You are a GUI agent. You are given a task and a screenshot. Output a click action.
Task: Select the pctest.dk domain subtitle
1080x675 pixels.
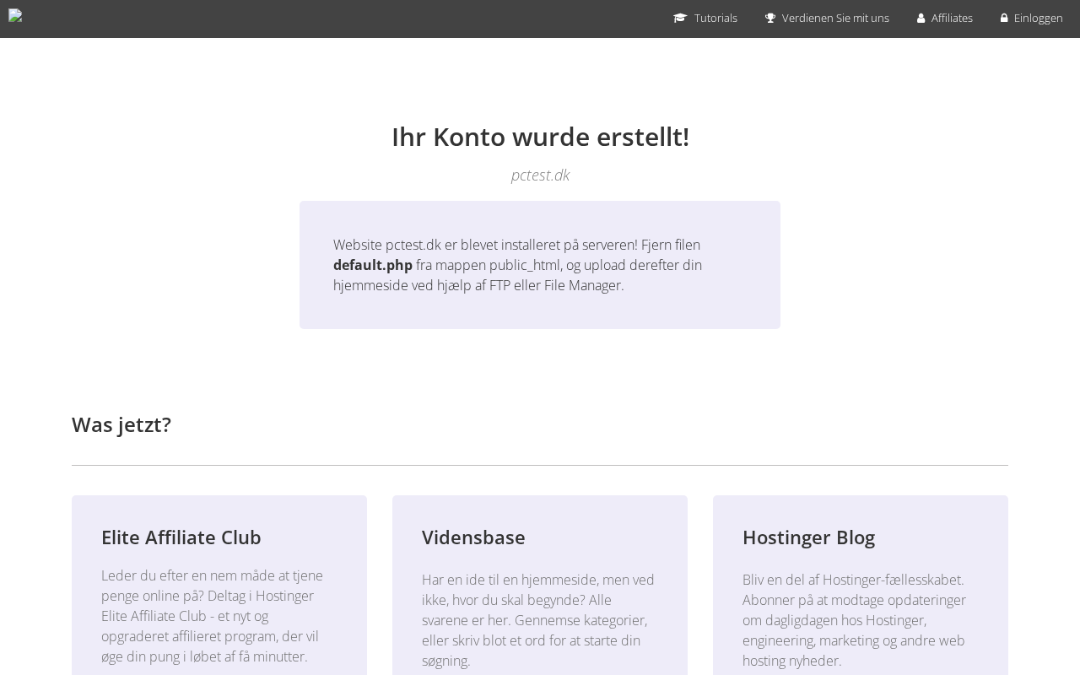[x=540, y=175]
